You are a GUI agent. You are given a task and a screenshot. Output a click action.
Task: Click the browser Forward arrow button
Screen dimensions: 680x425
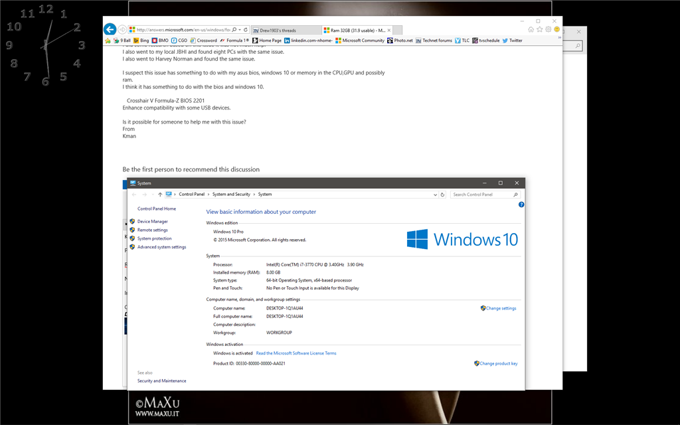122,29
